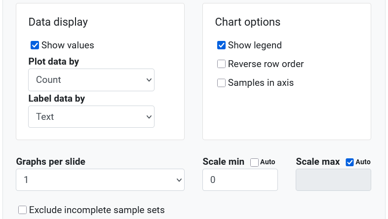Click the Text dropdown chevron arrow
The width and height of the screenshot is (388, 219).
coord(149,117)
